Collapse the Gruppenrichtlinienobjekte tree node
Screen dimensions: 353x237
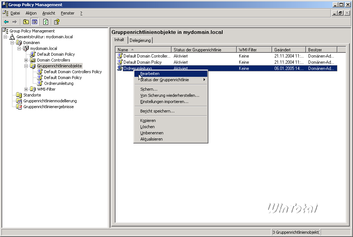pyautogui.click(x=26, y=66)
